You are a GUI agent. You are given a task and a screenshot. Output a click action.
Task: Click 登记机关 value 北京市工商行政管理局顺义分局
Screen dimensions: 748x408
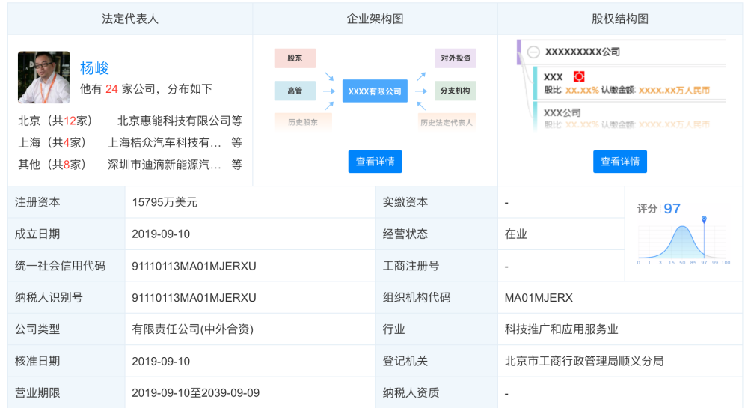pos(584,362)
